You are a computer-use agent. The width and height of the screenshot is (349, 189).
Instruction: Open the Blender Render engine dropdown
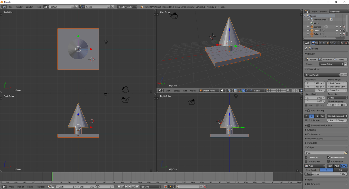tap(127, 7)
